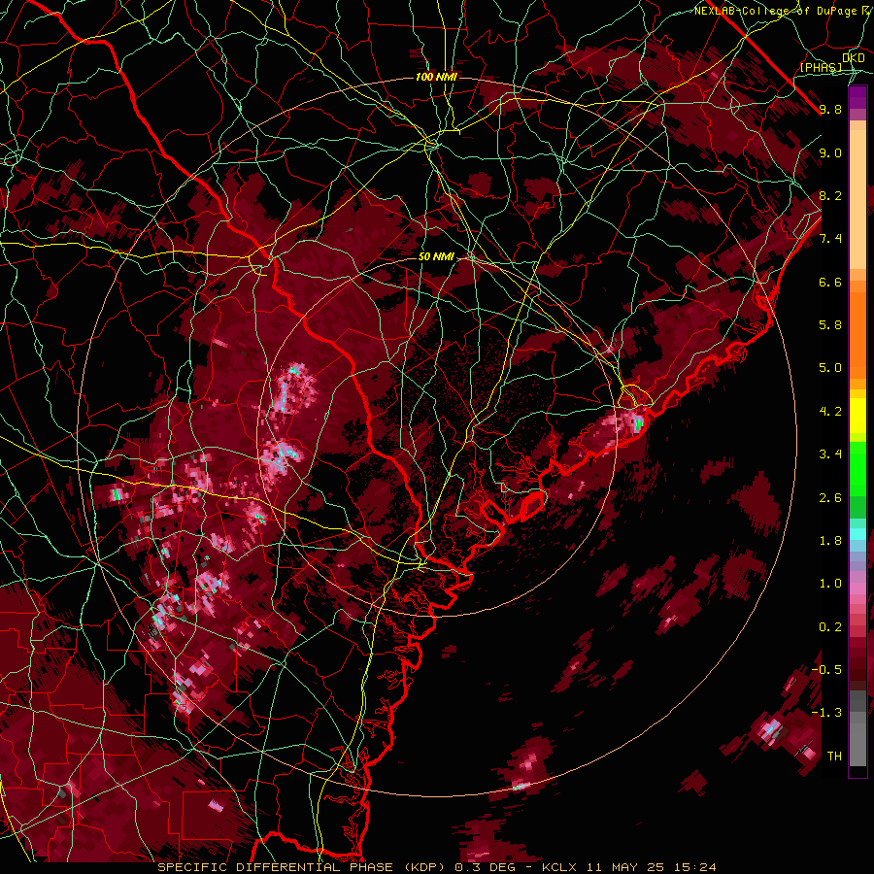Click the "-0.5" value on the color scale

(826, 670)
